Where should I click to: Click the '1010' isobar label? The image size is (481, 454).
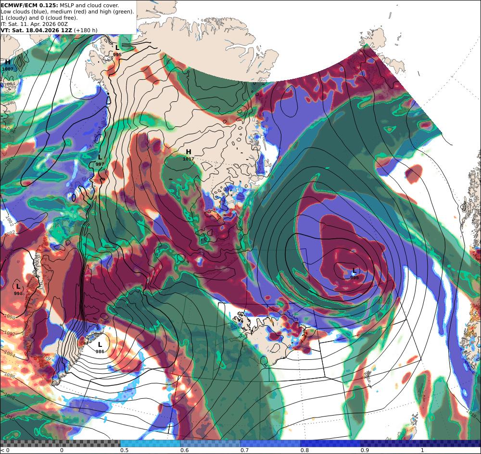(x=10, y=417)
